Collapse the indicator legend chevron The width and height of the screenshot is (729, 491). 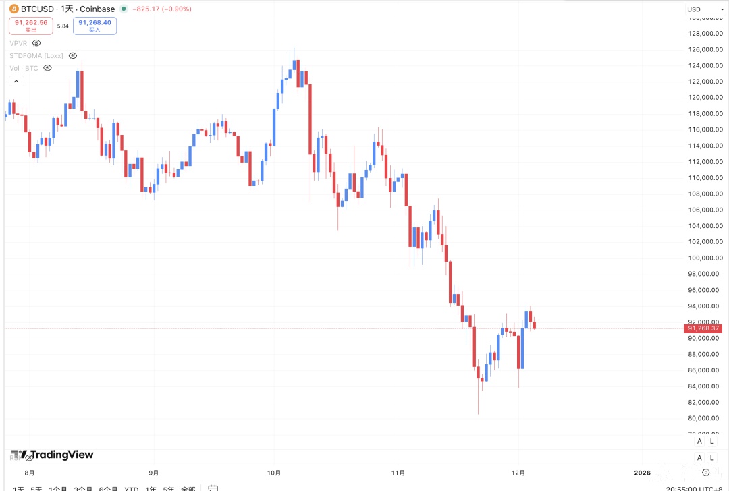[x=16, y=81]
